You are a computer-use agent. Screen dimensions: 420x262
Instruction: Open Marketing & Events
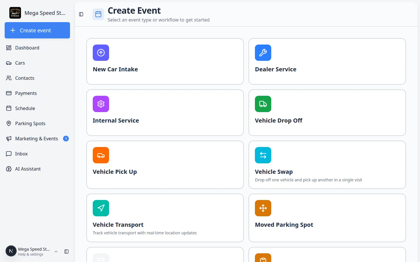pos(37,139)
